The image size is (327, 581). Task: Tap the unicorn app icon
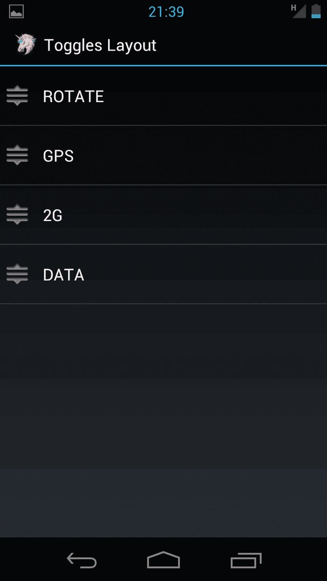point(26,45)
